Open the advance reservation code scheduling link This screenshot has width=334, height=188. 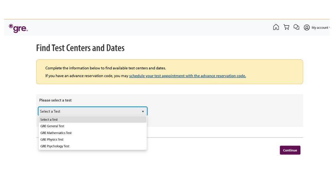point(187,75)
